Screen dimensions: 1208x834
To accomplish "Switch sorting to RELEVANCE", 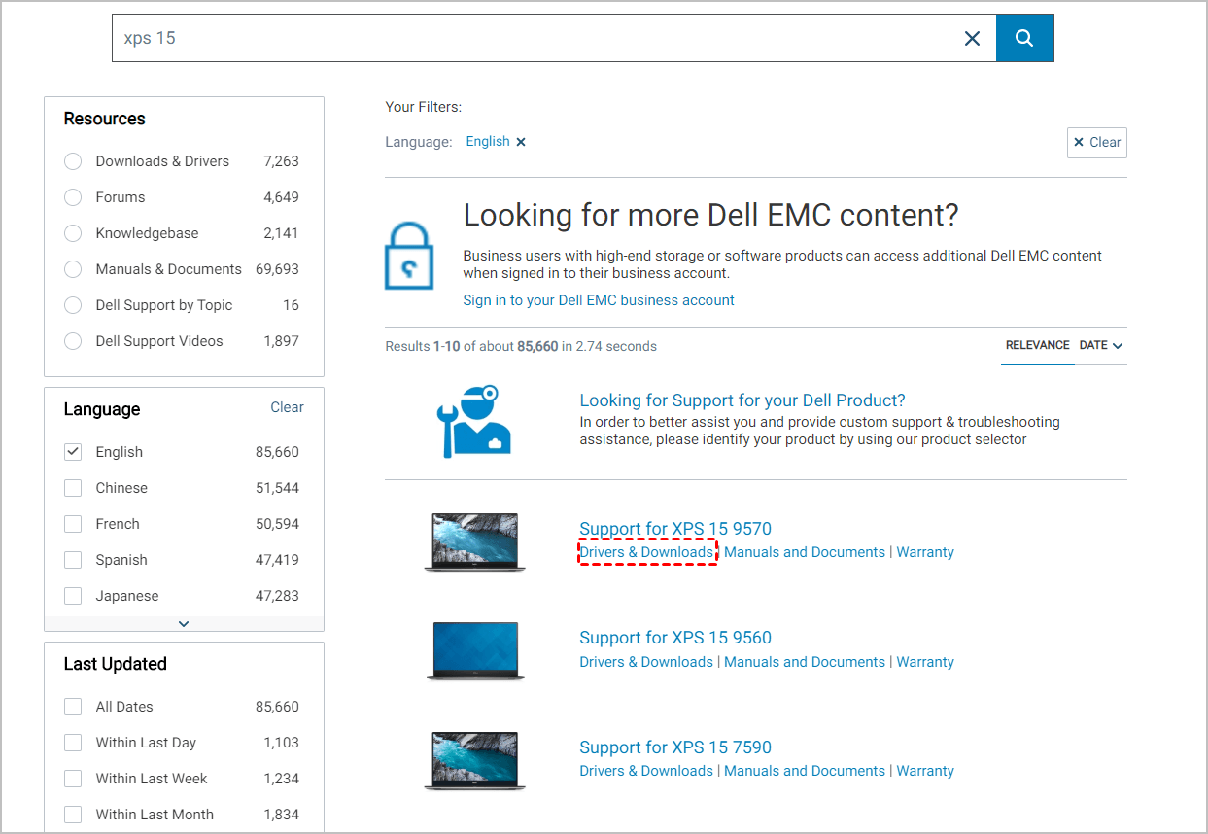I will pyautogui.click(x=1037, y=345).
